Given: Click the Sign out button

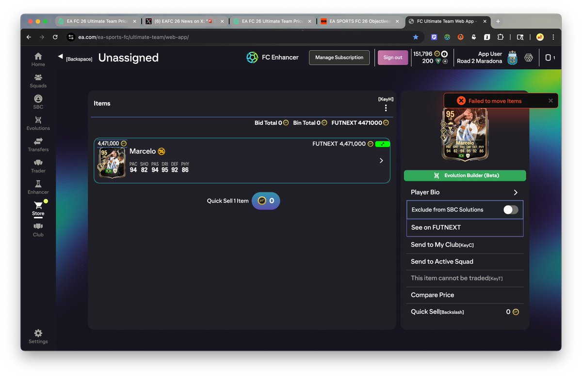Looking at the screenshot, I should (x=393, y=58).
